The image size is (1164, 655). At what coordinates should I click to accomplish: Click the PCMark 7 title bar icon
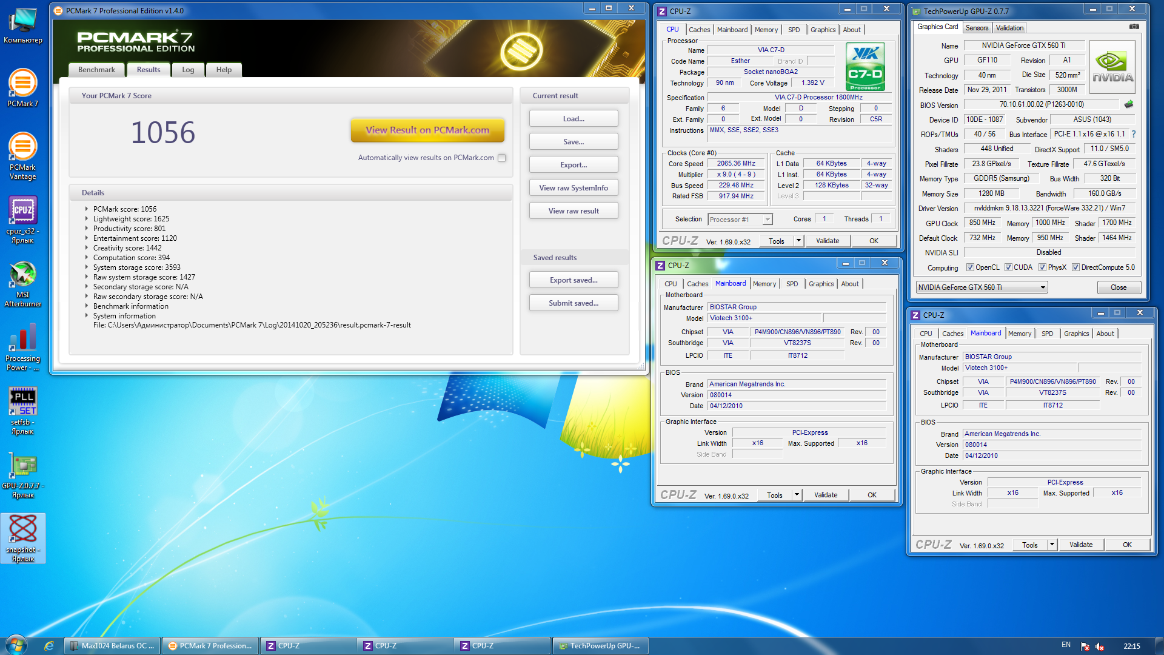[58, 11]
